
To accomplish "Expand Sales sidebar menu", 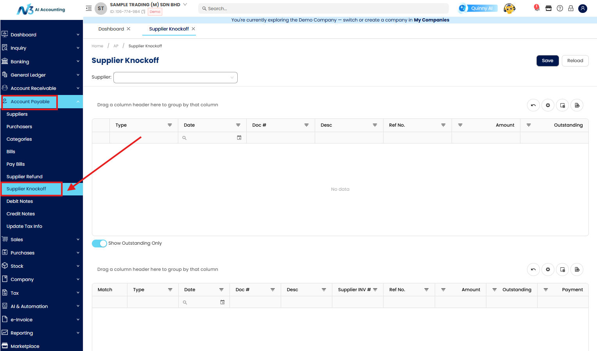I will [x=41, y=240].
